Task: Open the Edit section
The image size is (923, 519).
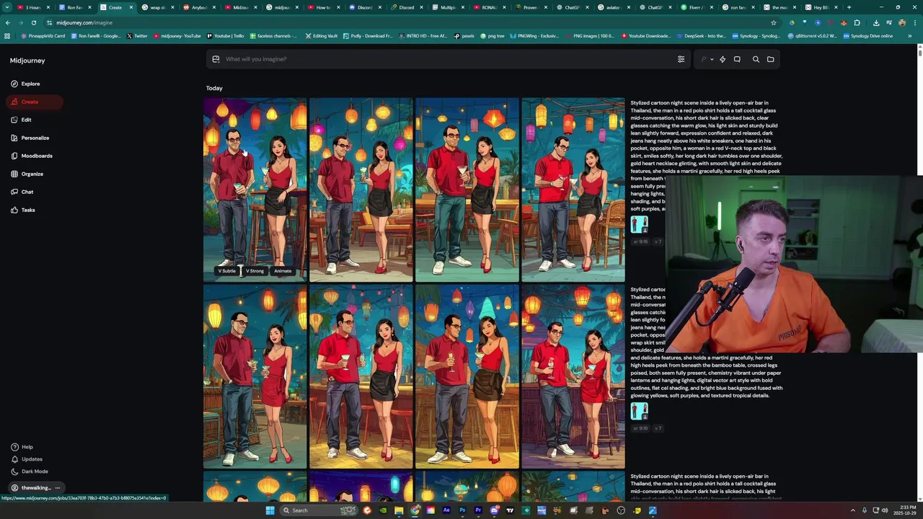Action: point(22,120)
